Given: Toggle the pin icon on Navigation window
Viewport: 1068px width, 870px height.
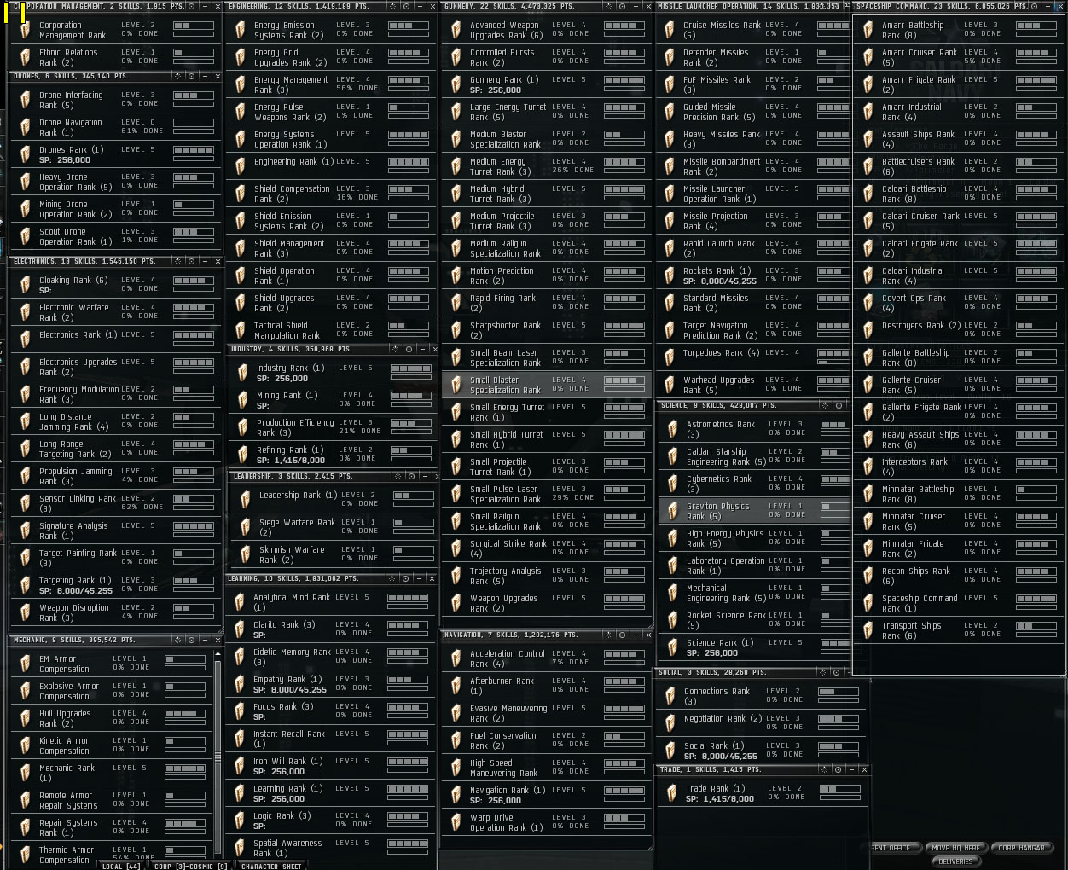Looking at the screenshot, I should coord(609,635).
